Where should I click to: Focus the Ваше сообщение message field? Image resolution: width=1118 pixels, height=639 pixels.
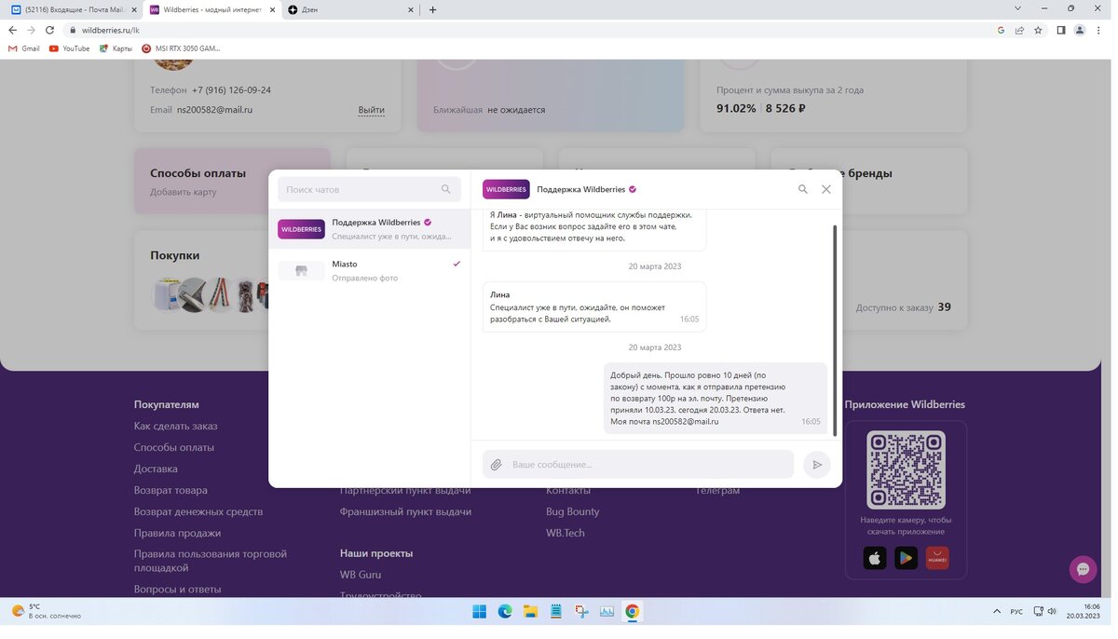(638, 464)
